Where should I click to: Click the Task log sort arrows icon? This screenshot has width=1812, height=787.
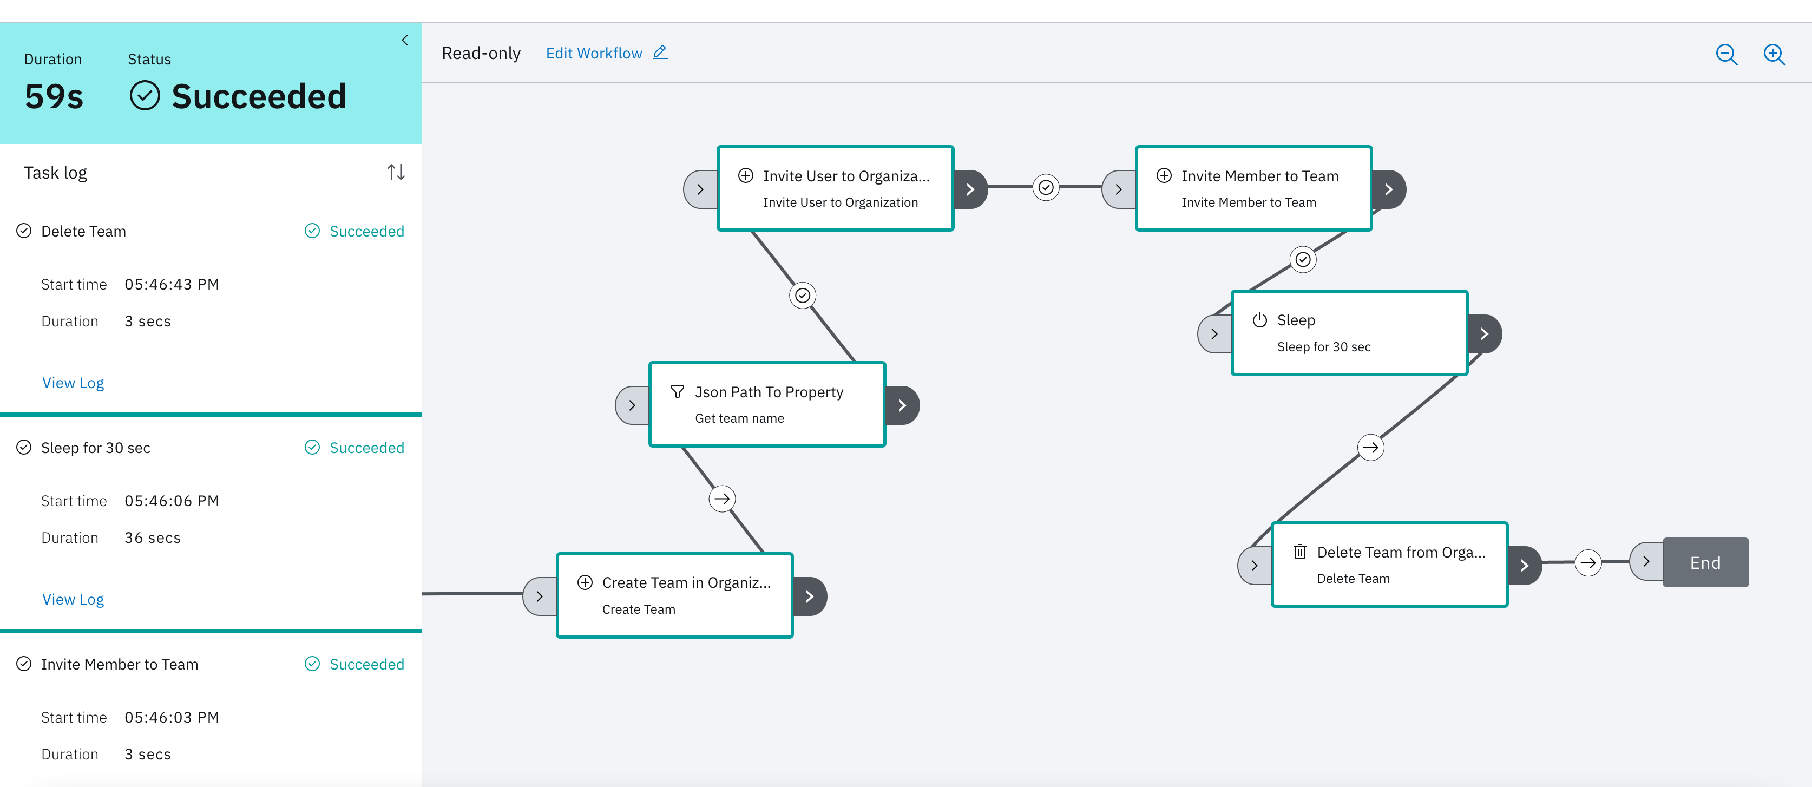[396, 172]
